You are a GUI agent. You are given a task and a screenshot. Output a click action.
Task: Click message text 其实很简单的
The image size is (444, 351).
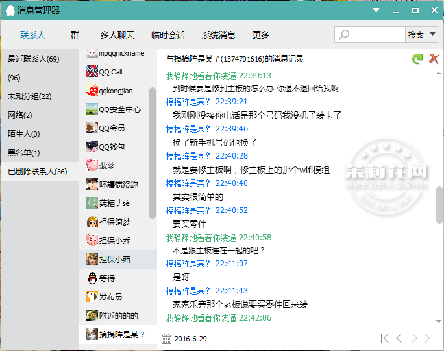pyautogui.click(x=198, y=197)
